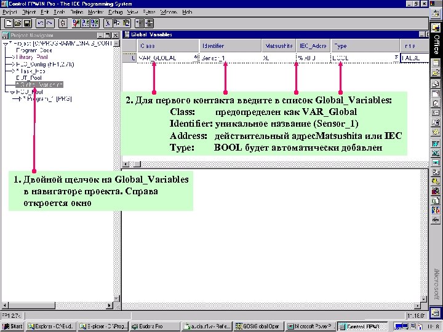This screenshot has height=332, width=443.
Task: Open the Help menu
Action: click(187, 12)
